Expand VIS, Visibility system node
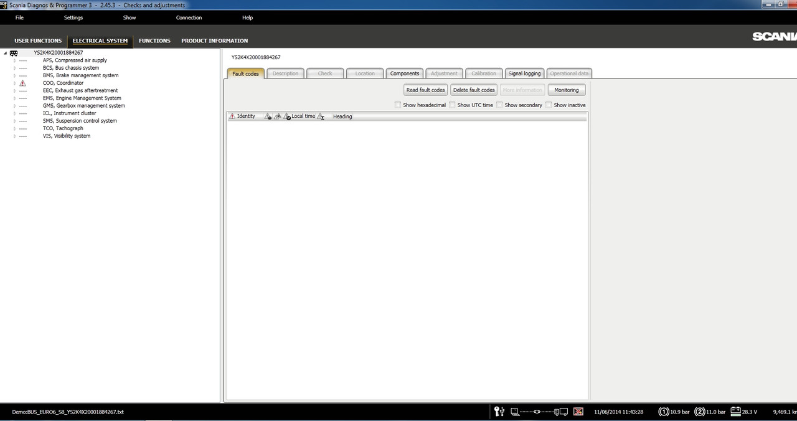The height and width of the screenshot is (421, 797). [15, 136]
